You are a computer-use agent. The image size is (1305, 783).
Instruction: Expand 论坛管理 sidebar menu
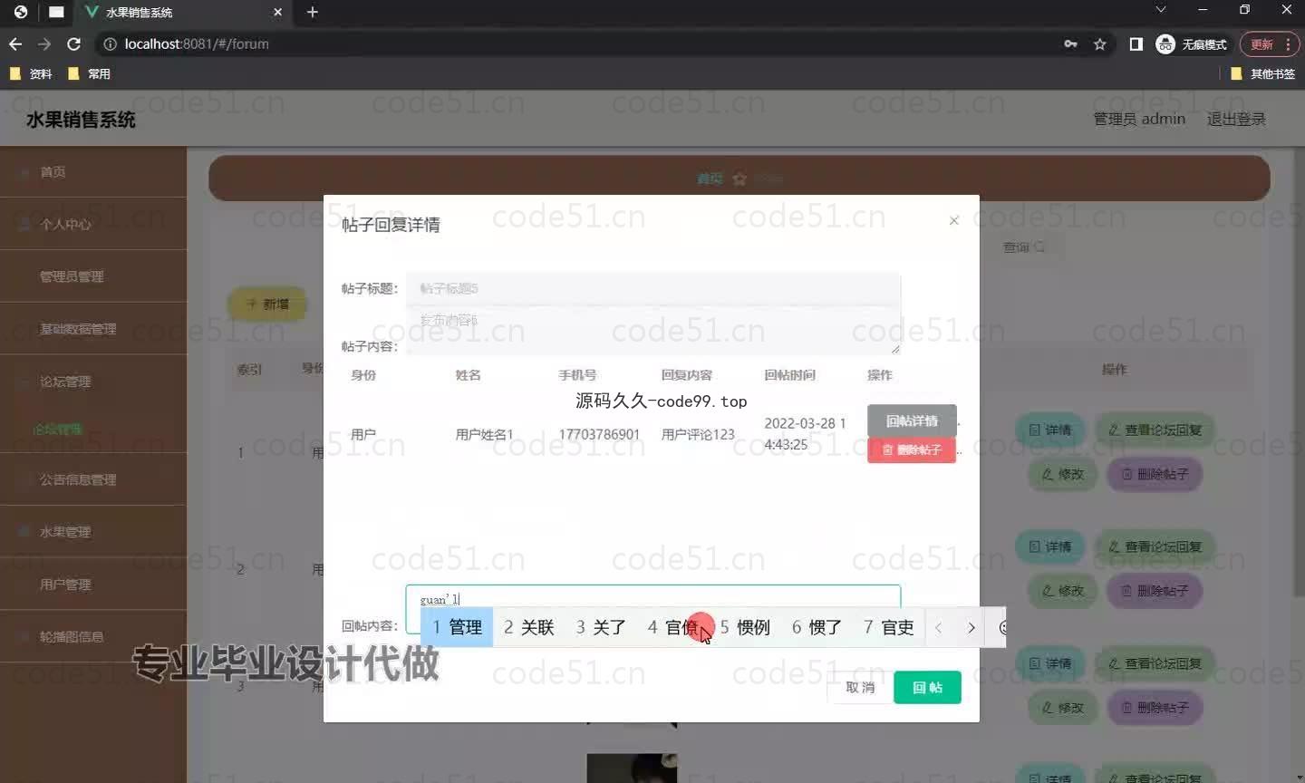93,382
